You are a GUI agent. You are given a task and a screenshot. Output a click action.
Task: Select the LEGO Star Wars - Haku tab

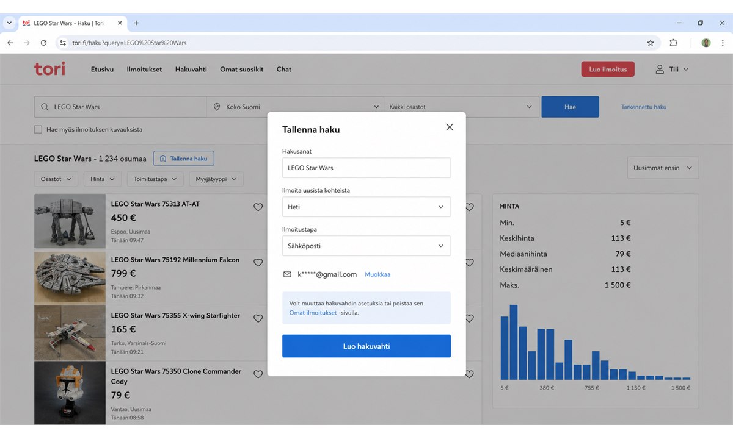(x=72, y=23)
